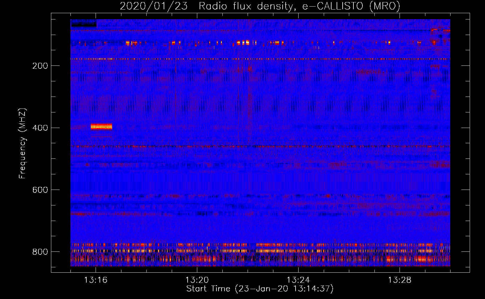Click the '13:28' time axis label

(x=400, y=280)
